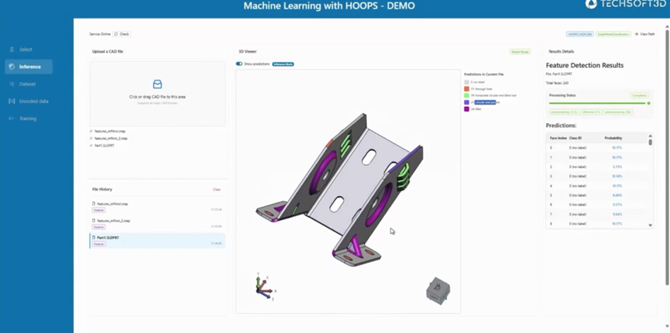Click the upload inbox icon
The height and width of the screenshot is (333, 670).
point(157,84)
